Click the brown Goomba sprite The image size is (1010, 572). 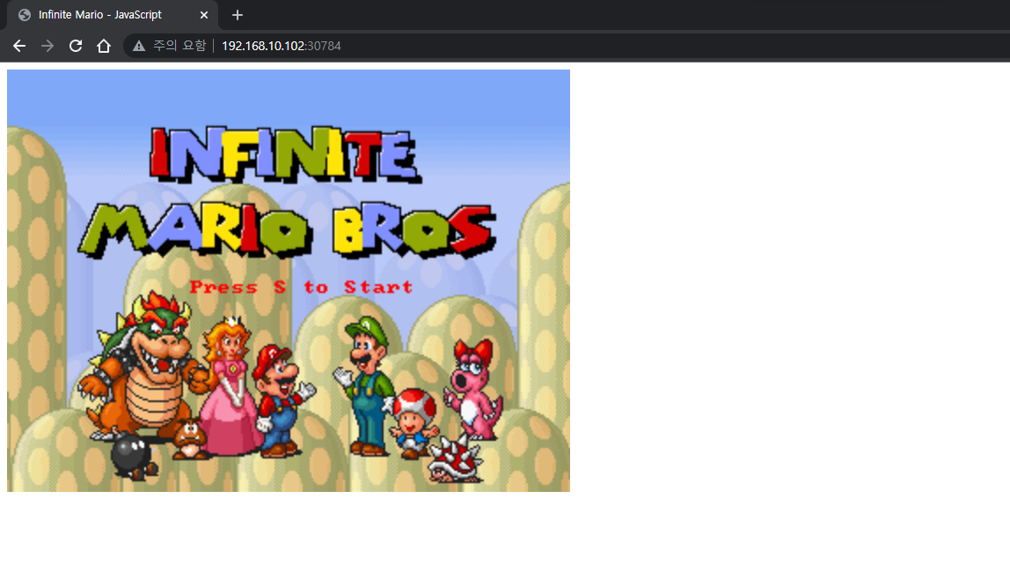pos(189,438)
